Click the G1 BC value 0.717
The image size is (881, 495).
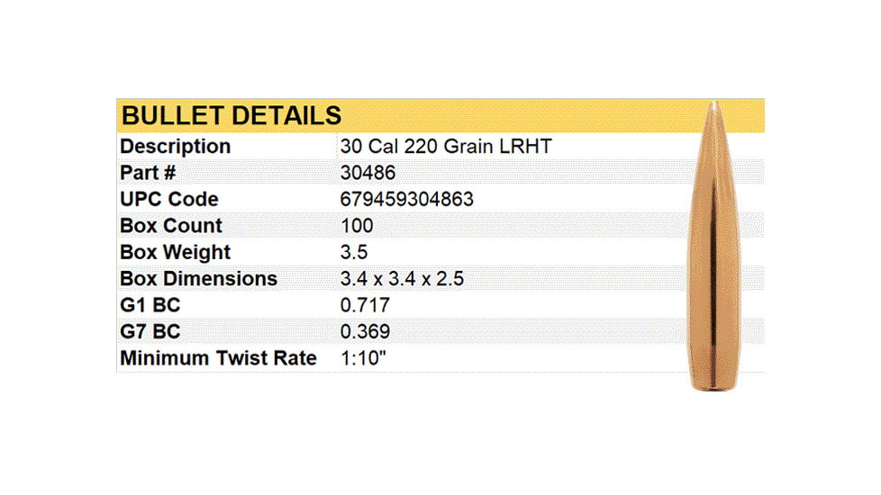pos(365,305)
